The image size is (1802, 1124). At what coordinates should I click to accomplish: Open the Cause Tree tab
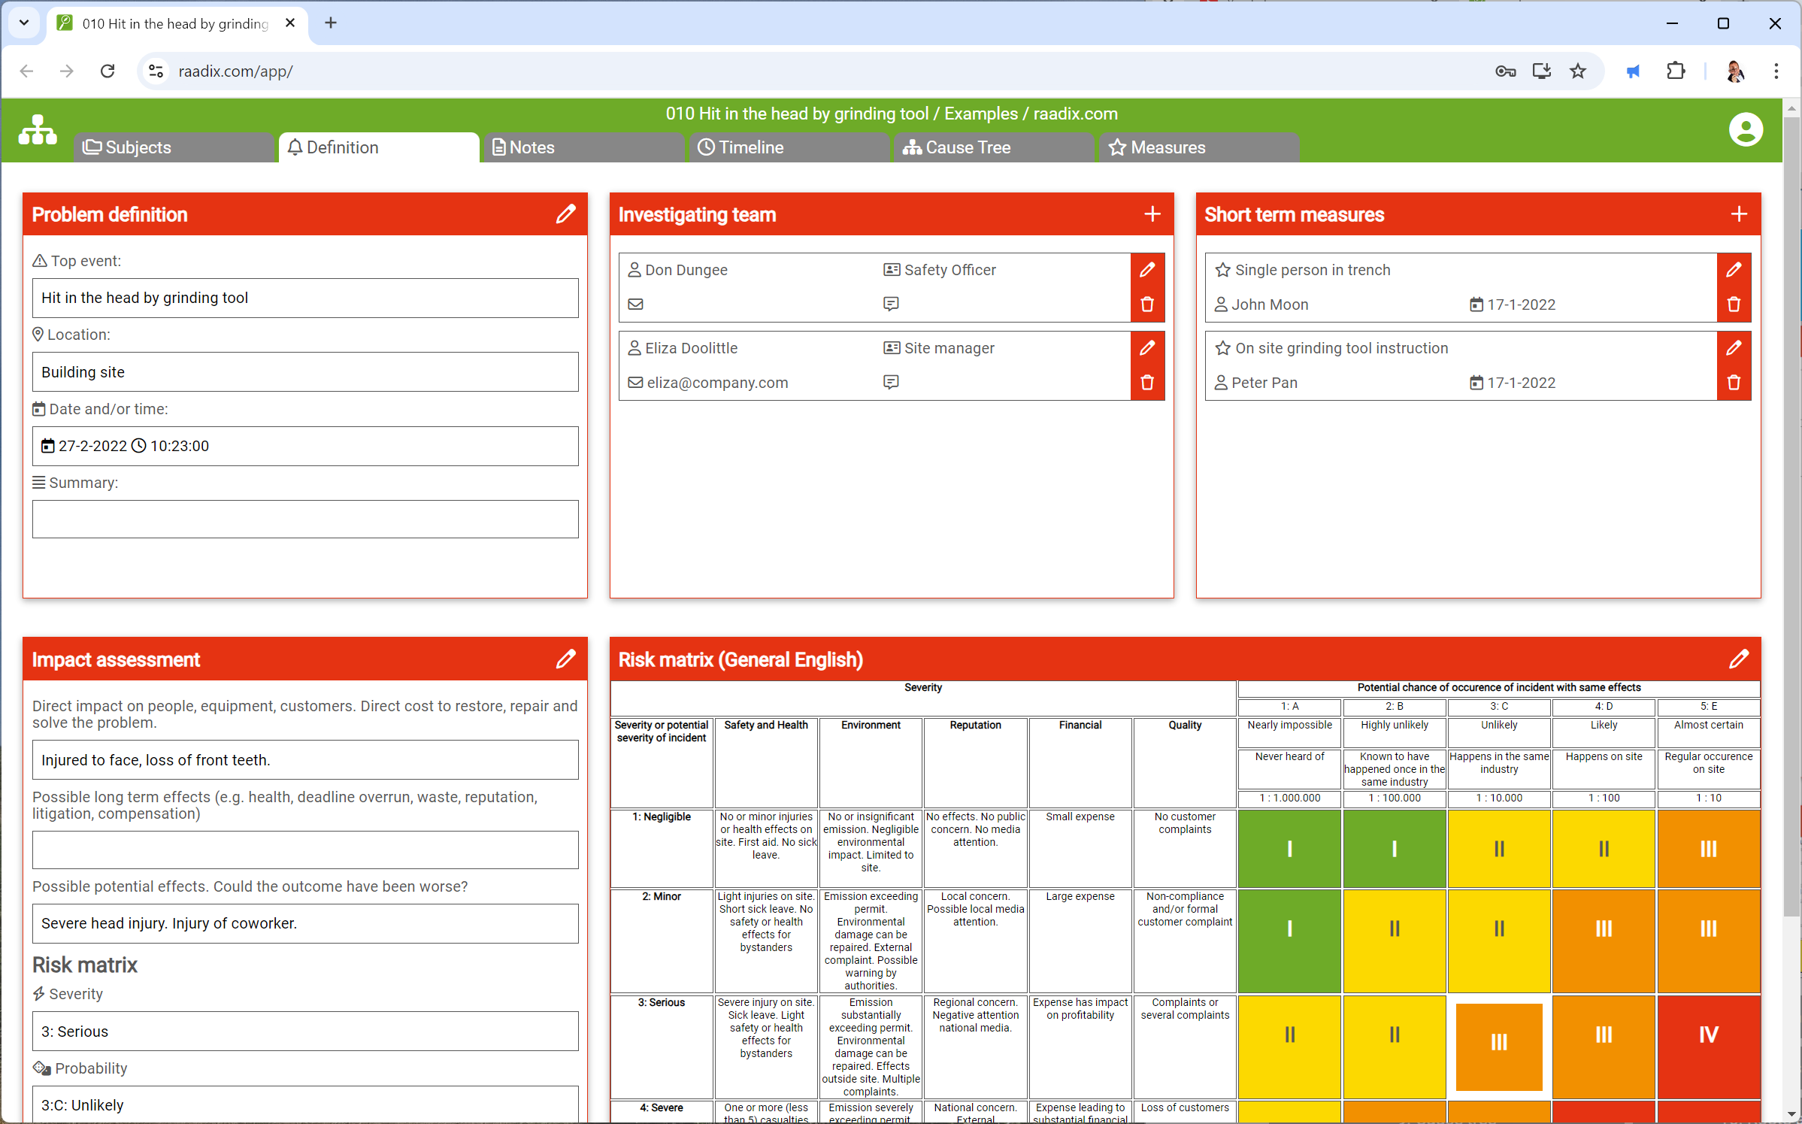[x=994, y=147]
